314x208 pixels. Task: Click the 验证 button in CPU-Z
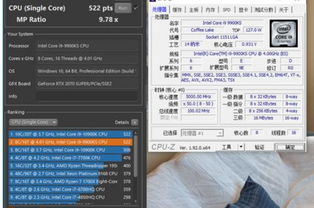click(260, 147)
